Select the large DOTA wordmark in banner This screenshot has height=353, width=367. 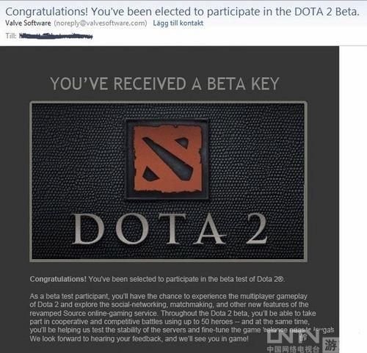pyautogui.click(x=149, y=229)
